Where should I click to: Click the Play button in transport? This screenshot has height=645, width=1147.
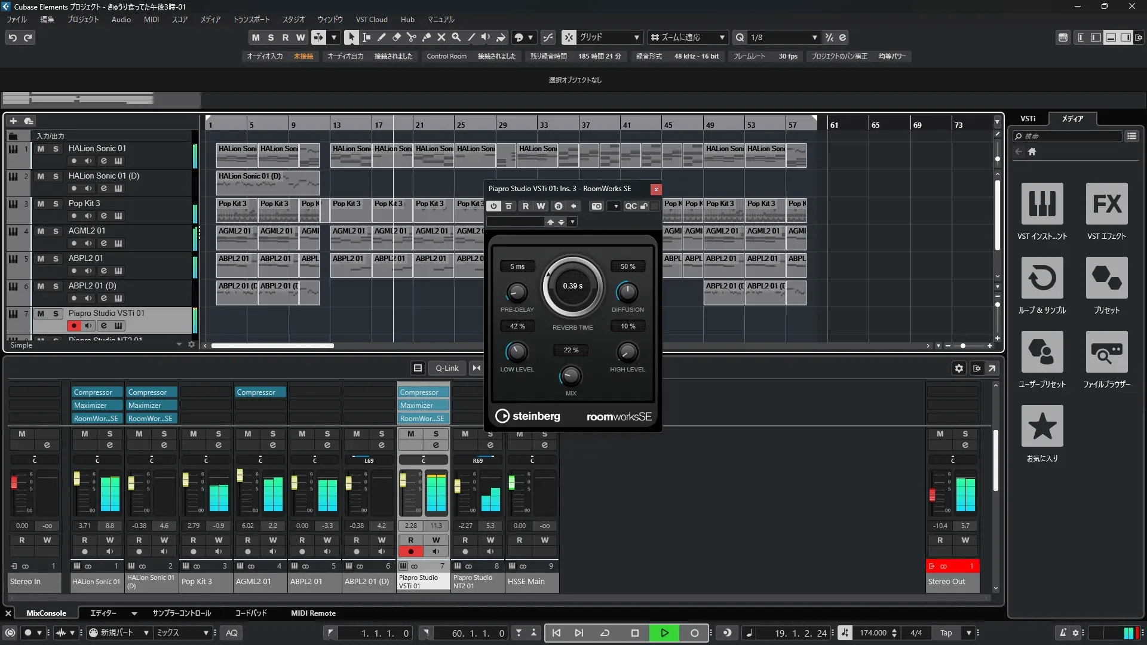coord(664,633)
